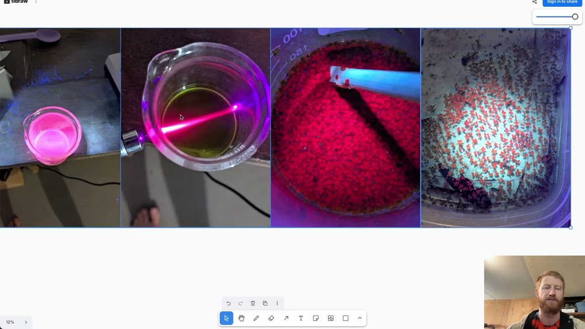Duplicate the selected images
This screenshot has height=329, width=585.
pos(265,303)
